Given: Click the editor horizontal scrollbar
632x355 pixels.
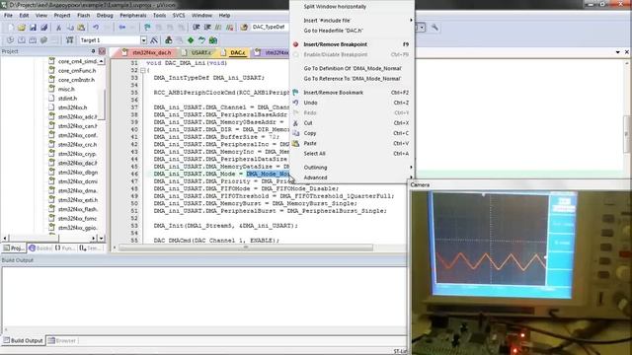Looking at the screenshot, I should (x=246, y=248).
